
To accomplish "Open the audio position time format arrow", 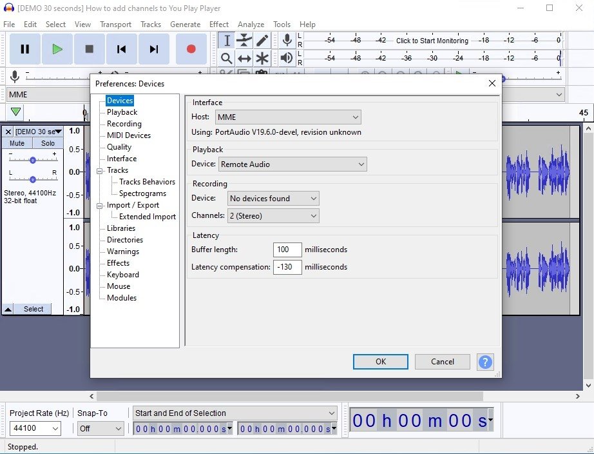I will [x=491, y=419].
